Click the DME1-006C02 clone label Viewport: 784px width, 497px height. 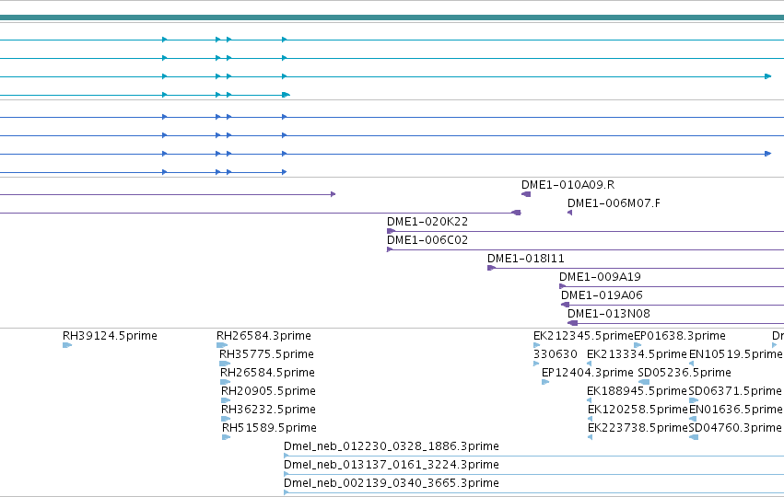(x=427, y=240)
